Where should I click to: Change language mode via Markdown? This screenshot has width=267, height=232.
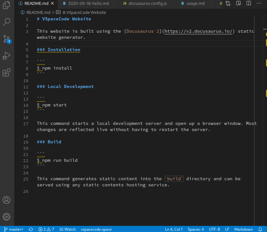coord(243,229)
